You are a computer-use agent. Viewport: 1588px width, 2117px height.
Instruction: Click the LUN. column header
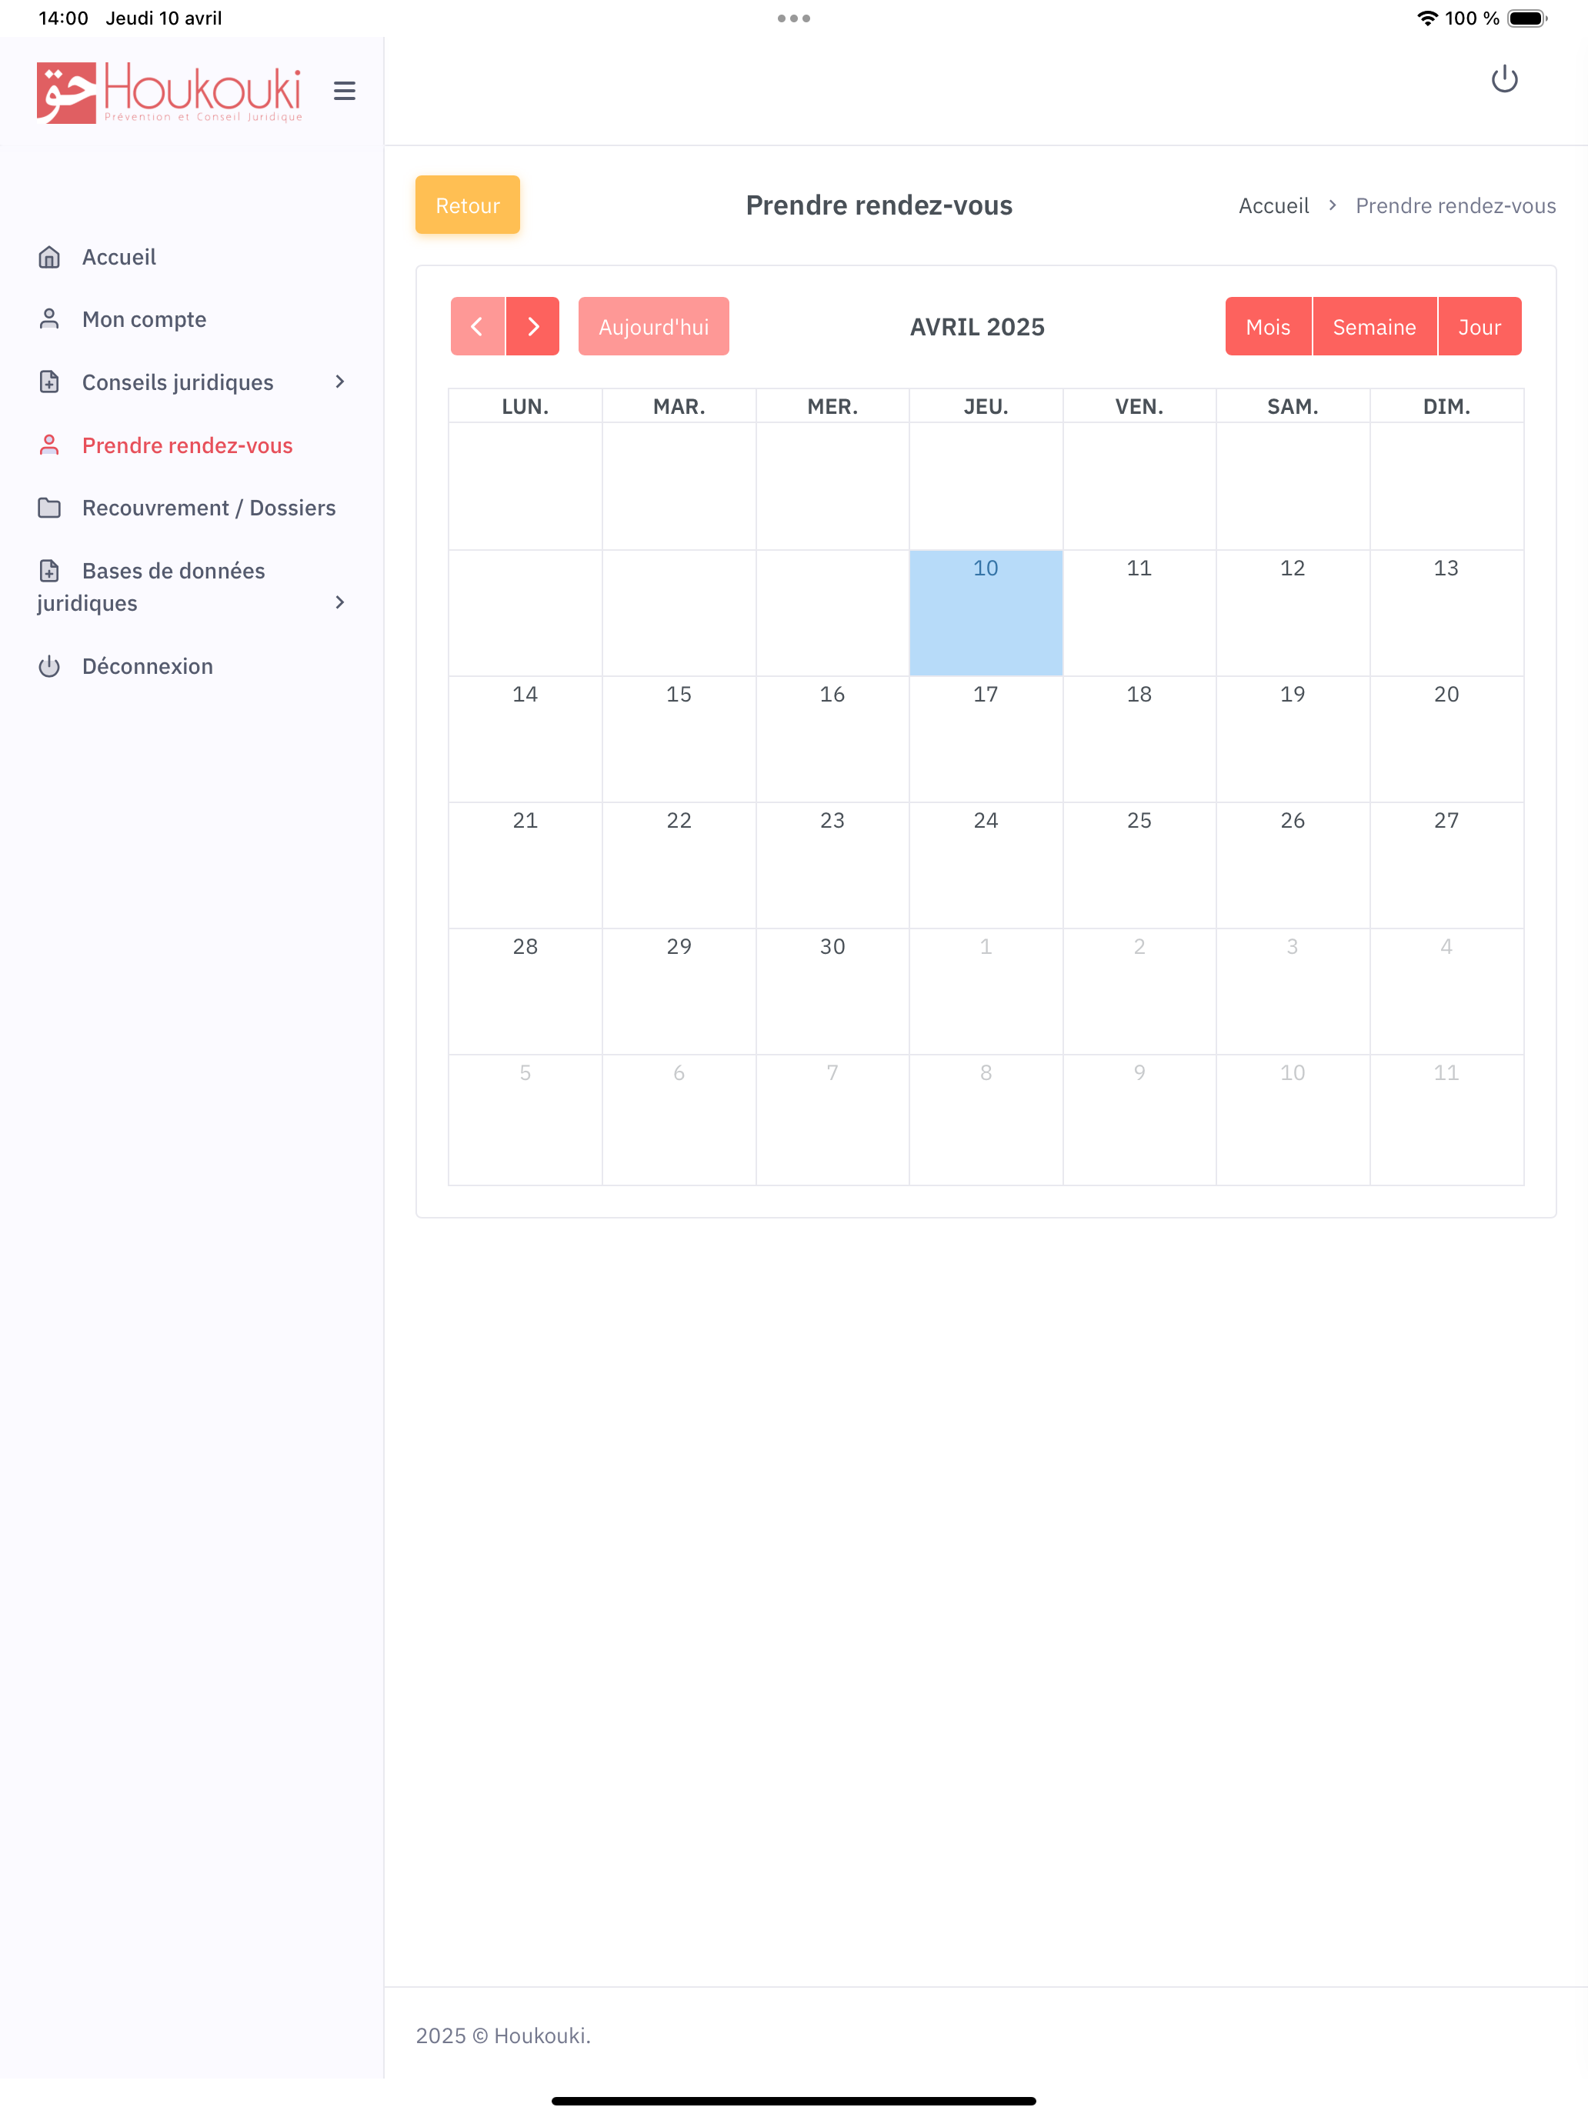click(x=525, y=406)
